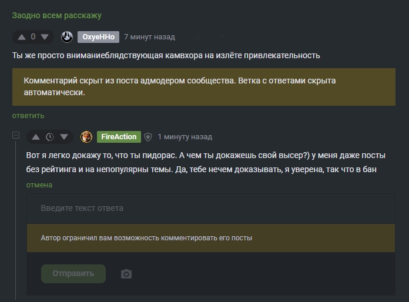
Task: Click the OxyeHHo user avatar
Action: tap(67, 37)
